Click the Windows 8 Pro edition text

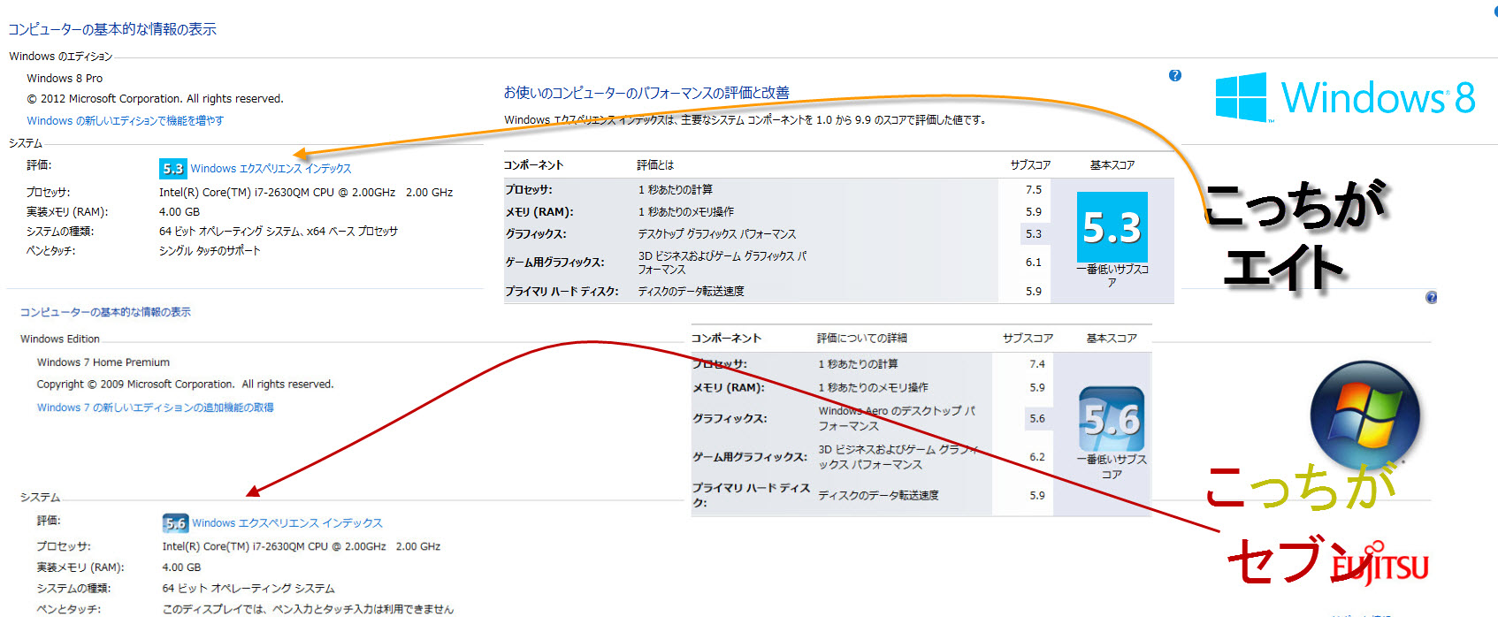[x=65, y=79]
